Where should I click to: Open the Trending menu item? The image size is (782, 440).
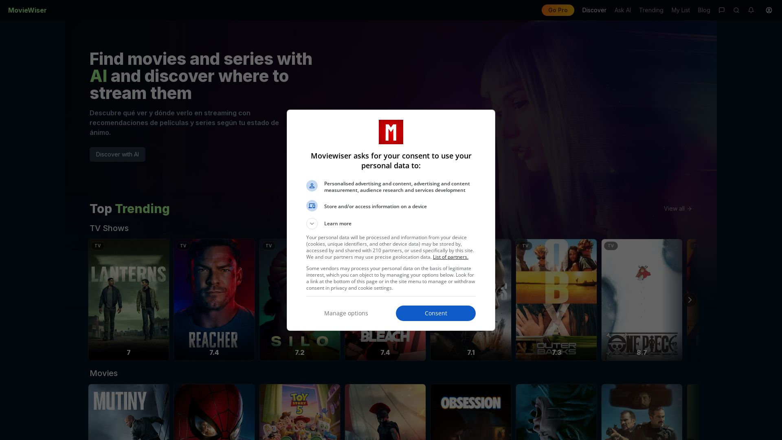coord(651,10)
